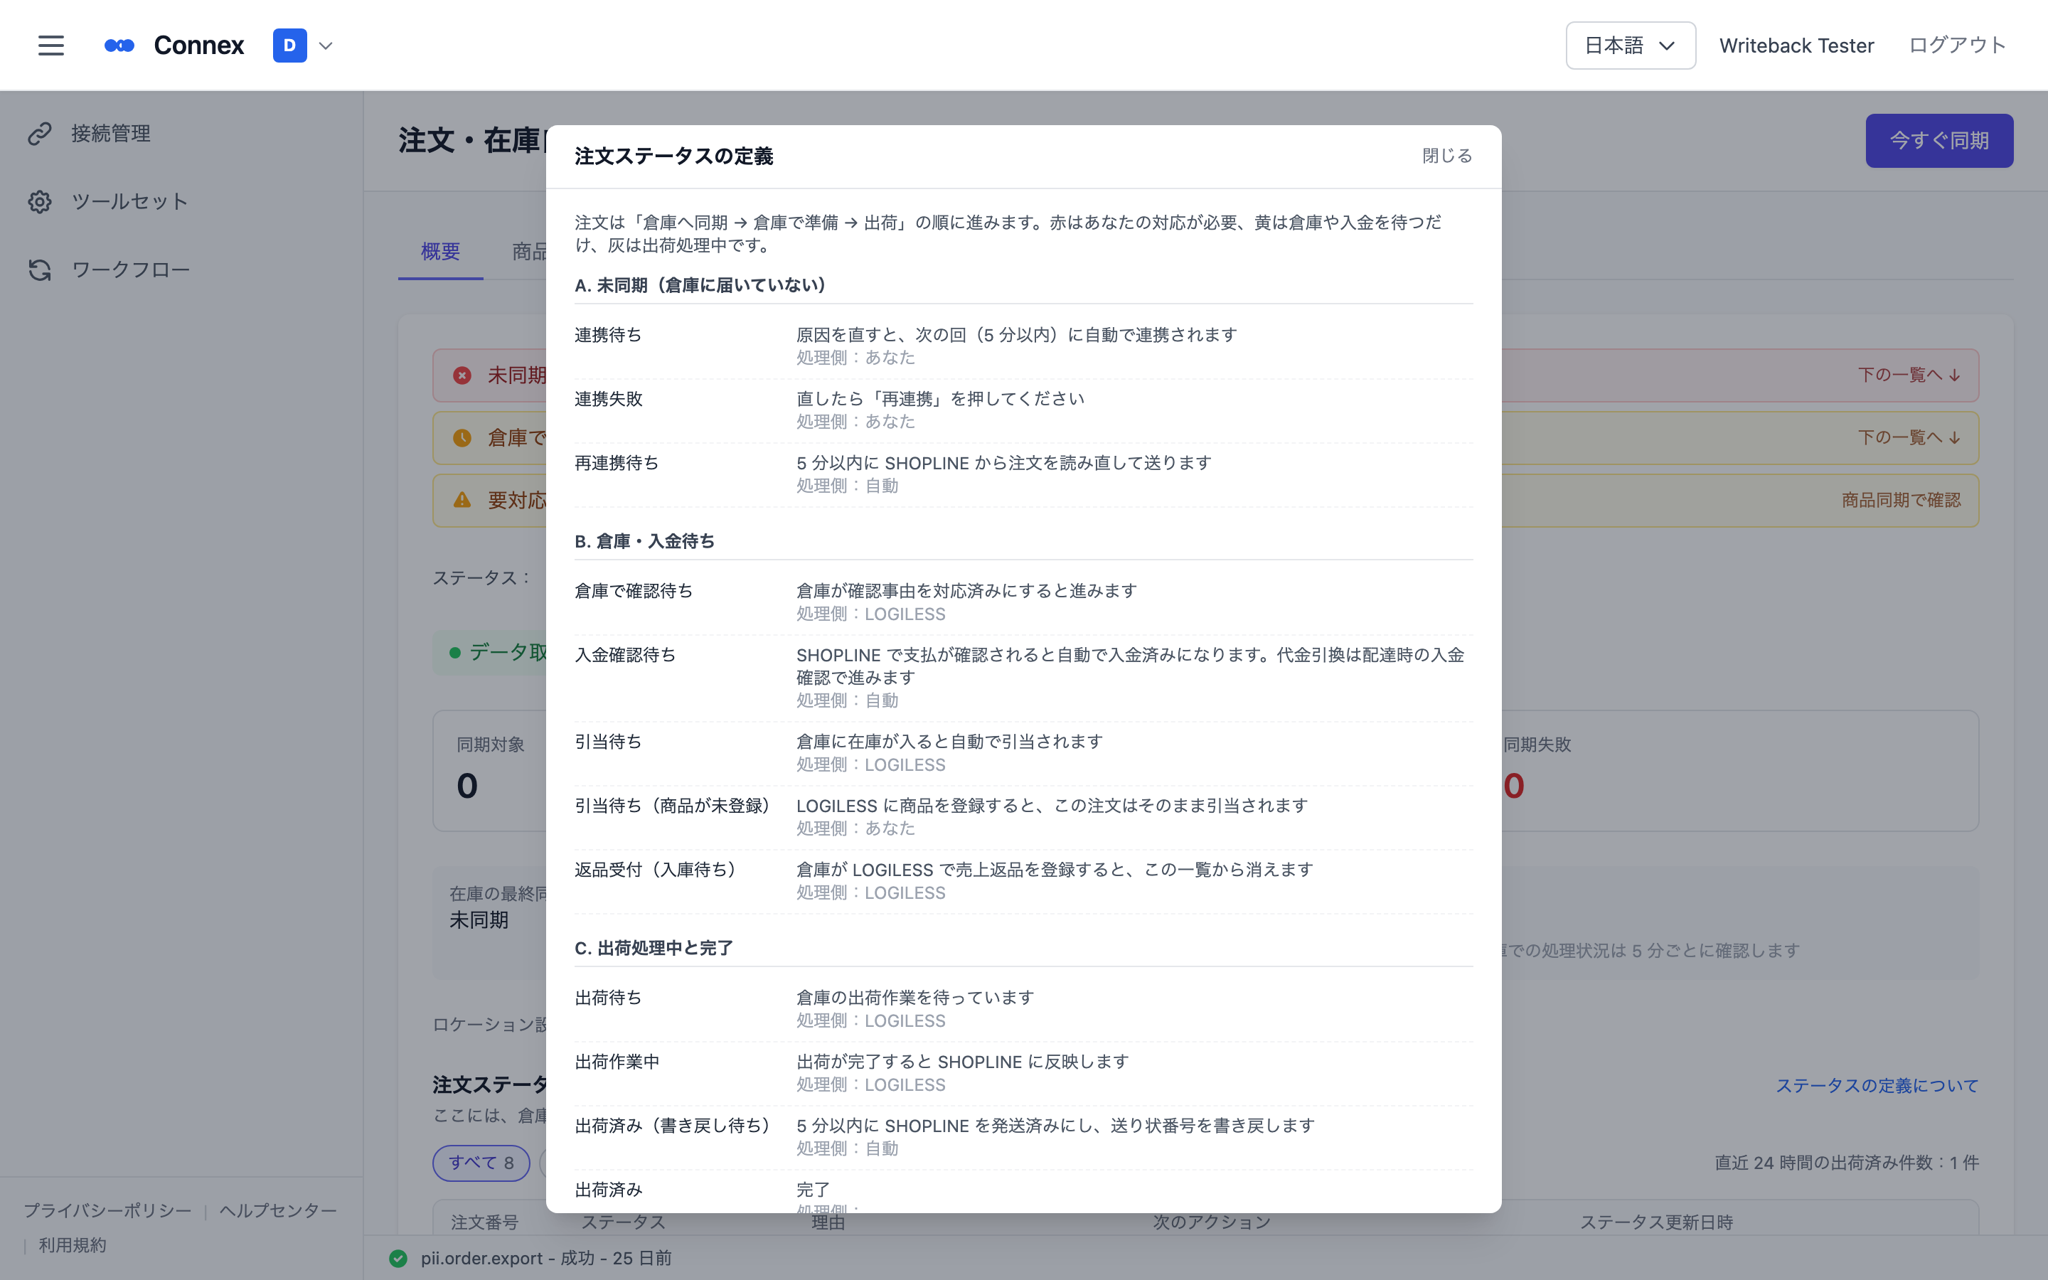2048x1280 pixels.
Task: Open the hamburger menu icon
Action: (x=50, y=46)
